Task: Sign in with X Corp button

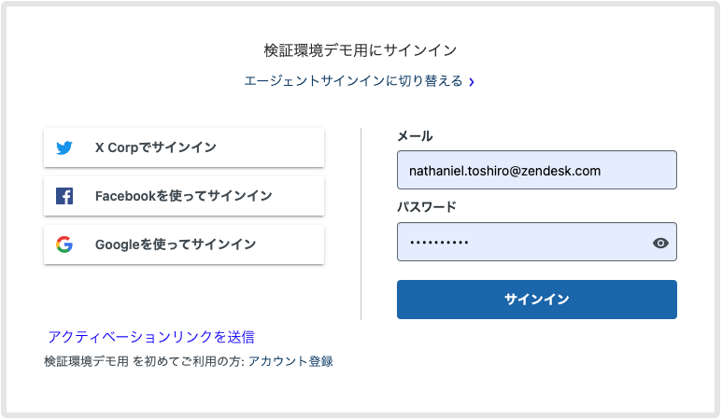Action: 184,147
